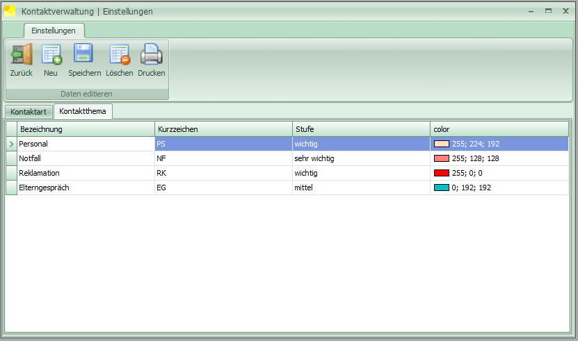
Task: Delete entry using the Löschen icon
Action: 119,55
